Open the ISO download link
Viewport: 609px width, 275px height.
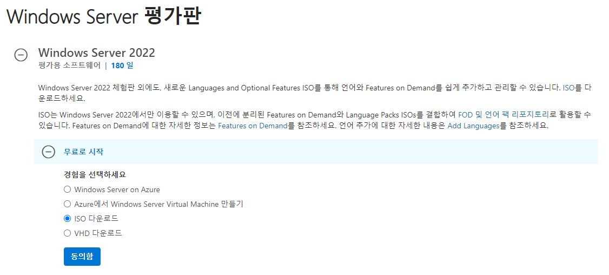pyautogui.click(x=568, y=88)
